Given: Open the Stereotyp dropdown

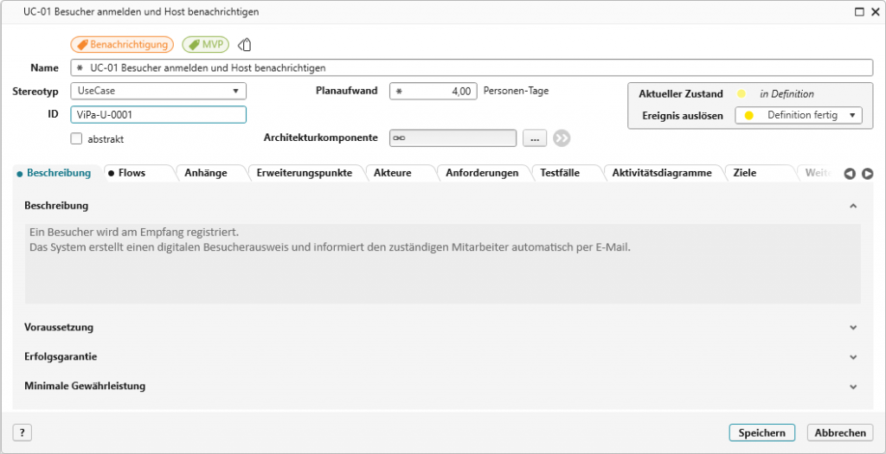Looking at the screenshot, I should pos(158,90).
